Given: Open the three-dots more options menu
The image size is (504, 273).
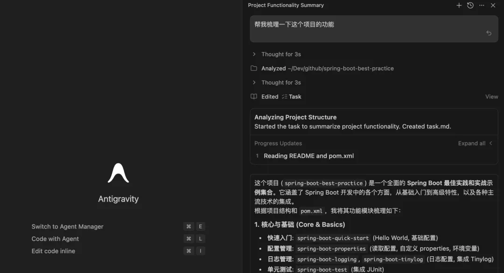Looking at the screenshot, I should coord(482,6).
